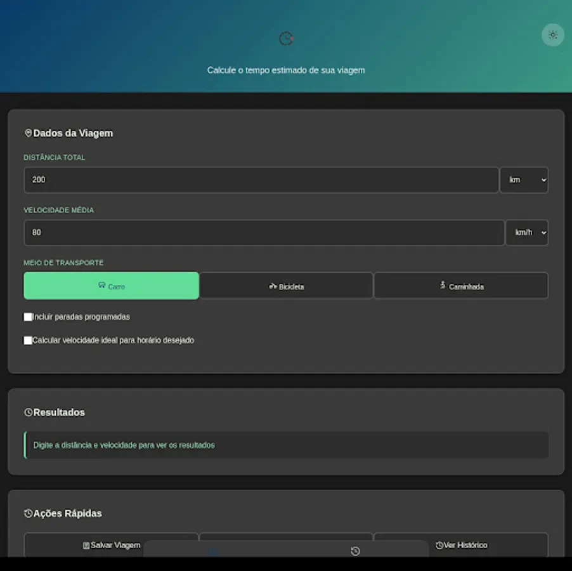The image size is (572, 571).
Task: Click the clock icon in the bottom floating bar
Action: coord(354,551)
